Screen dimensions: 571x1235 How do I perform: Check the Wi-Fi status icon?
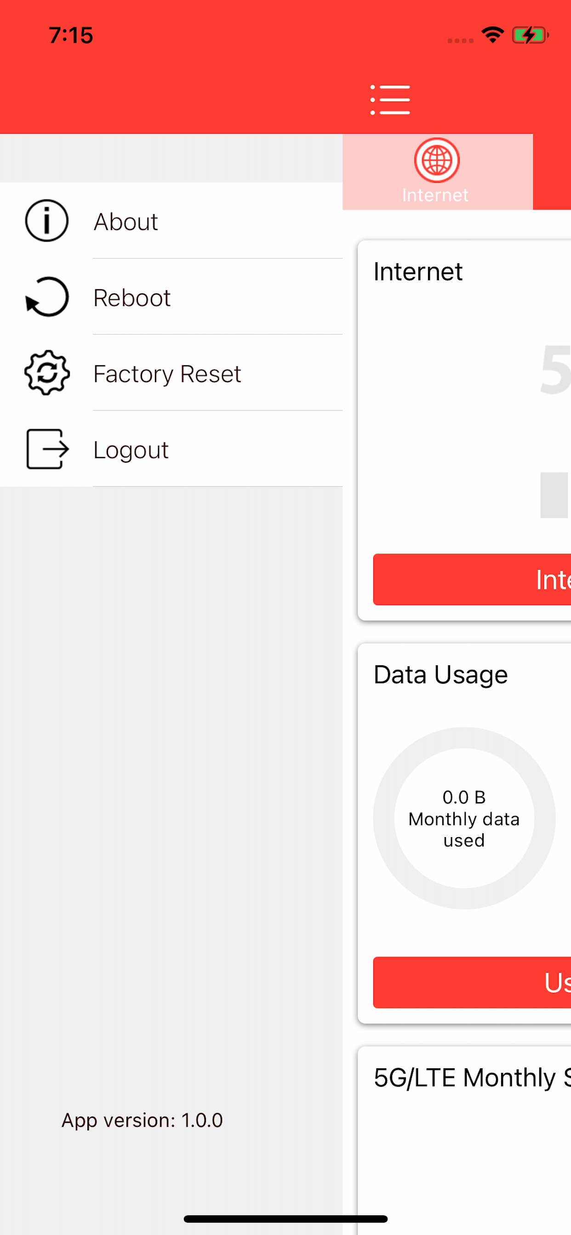(x=493, y=35)
